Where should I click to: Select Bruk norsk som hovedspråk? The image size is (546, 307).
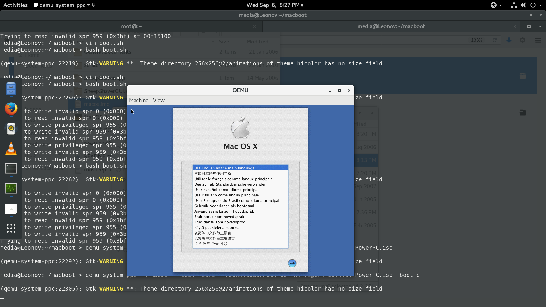pos(240,217)
